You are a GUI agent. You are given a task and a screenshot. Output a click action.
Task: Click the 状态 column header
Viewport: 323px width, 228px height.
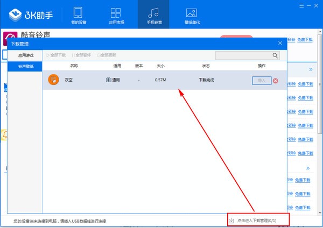click(x=206, y=66)
